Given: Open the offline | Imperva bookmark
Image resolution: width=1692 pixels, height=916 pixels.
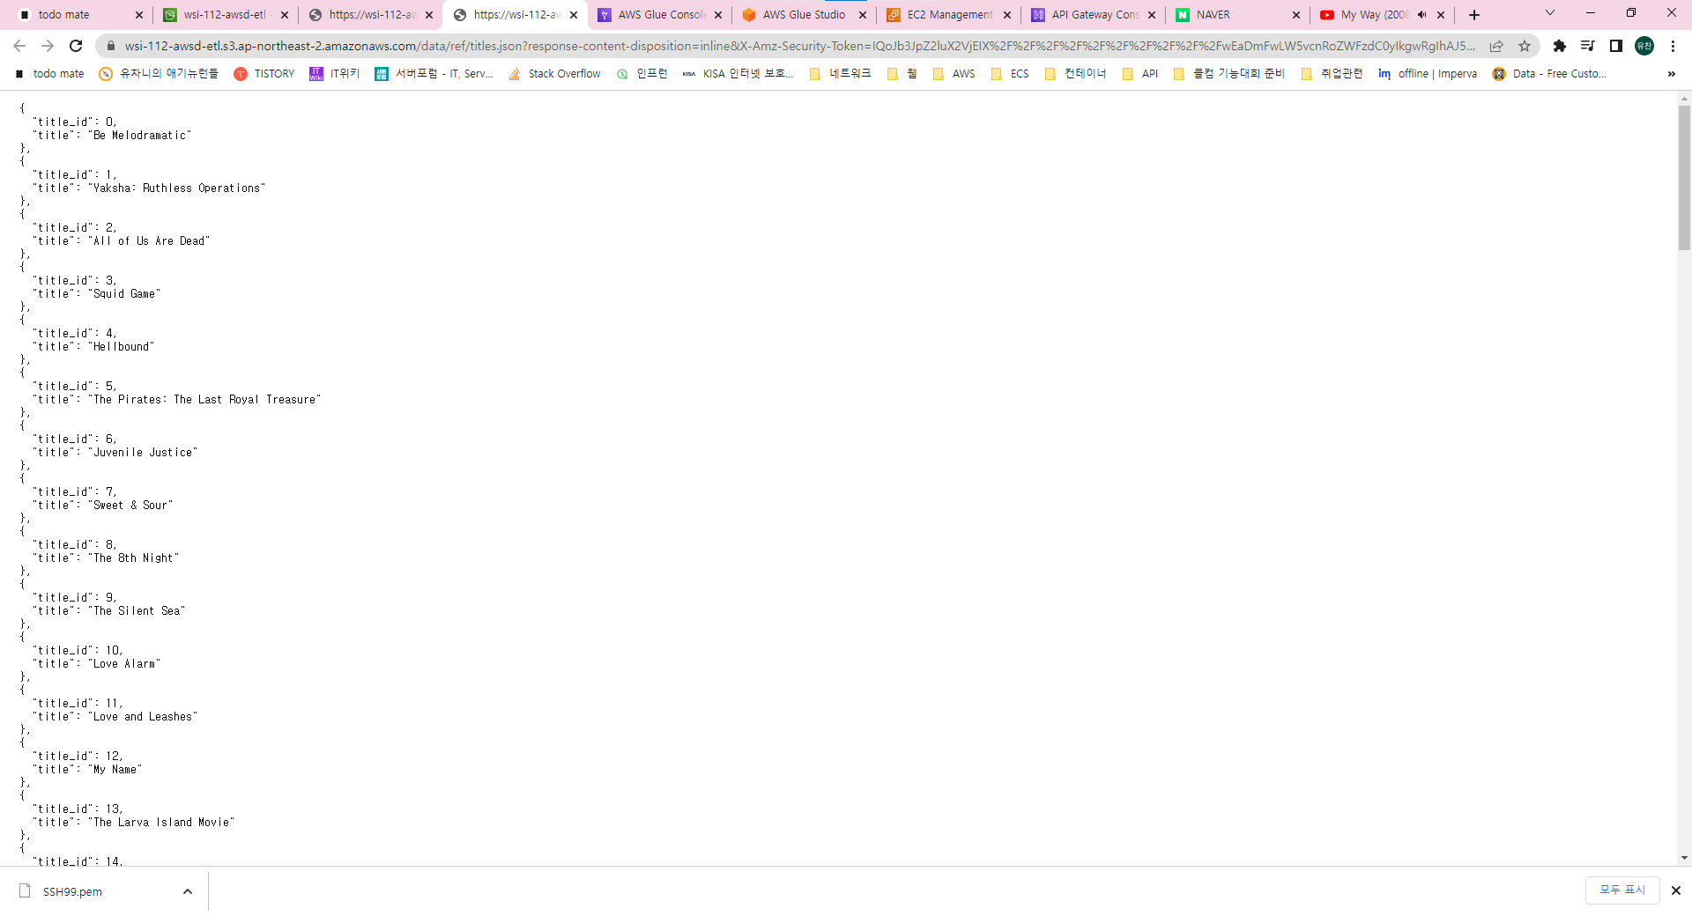Looking at the screenshot, I should tap(1428, 74).
